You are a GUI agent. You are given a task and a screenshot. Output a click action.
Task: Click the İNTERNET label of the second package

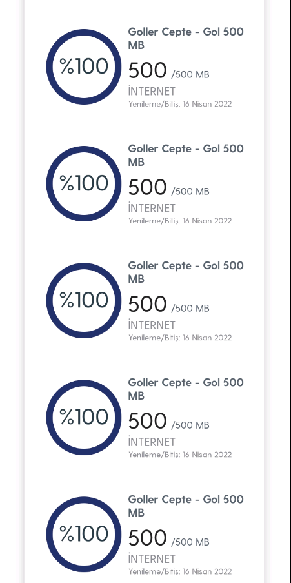tap(152, 208)
